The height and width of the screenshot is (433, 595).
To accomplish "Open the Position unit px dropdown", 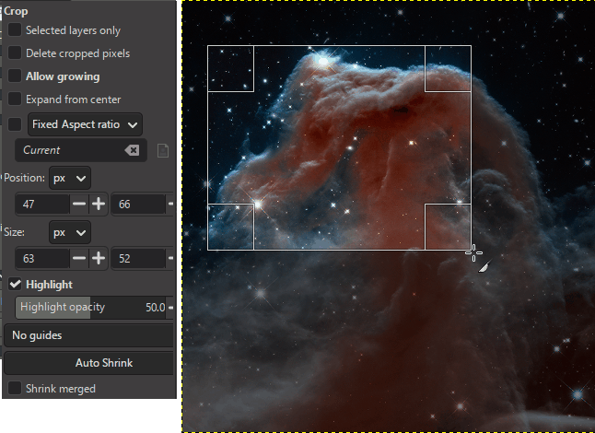I will (70, 177).
